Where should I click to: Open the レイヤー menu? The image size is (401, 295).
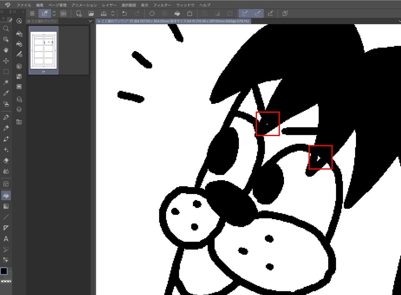point(109,5)
